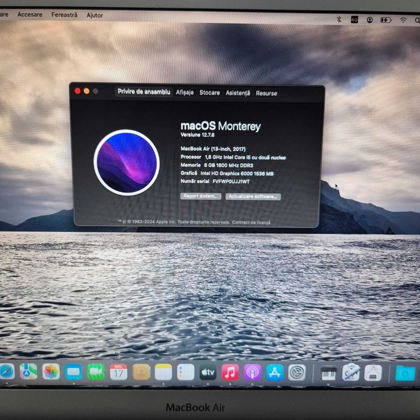Image resolution: width=420 pixels, height=420 pixels.
Task: Open the Music app
Action: (230, 373)
